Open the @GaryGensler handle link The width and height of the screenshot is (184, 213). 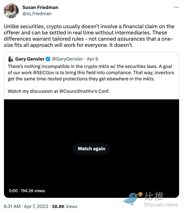pyautogui.click(x=67, y=59)
